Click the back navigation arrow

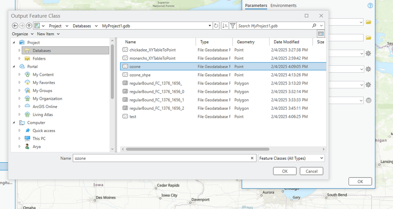pyautogui.click(x=15, y=26)
